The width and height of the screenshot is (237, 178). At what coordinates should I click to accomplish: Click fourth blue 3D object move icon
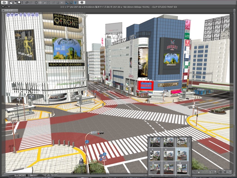tap(21, 15)
